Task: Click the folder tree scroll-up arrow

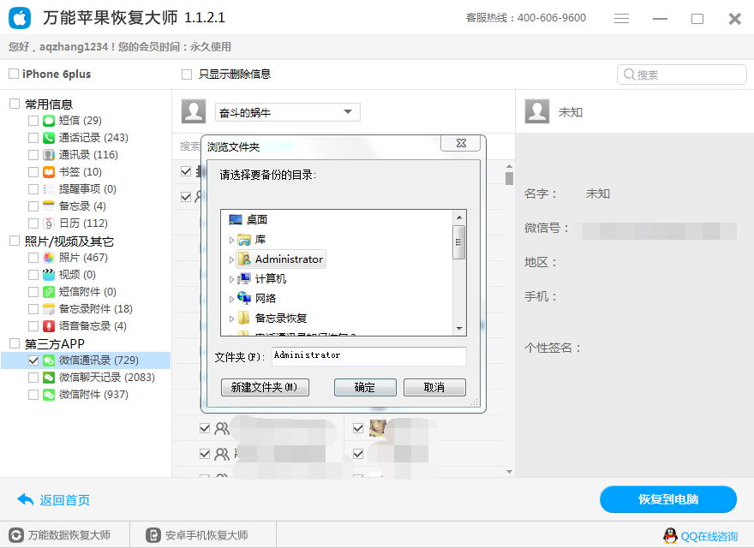Action: (x=459, y=217)
